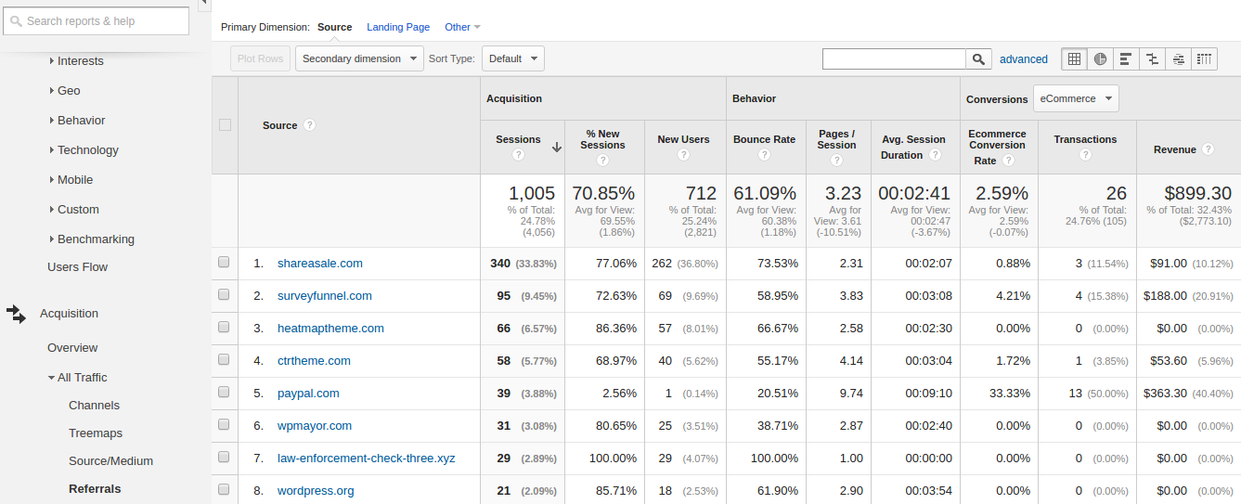1241x504 pixels.
Task: Tick the checkbox for wpmayor.com row
Action: 224,425
